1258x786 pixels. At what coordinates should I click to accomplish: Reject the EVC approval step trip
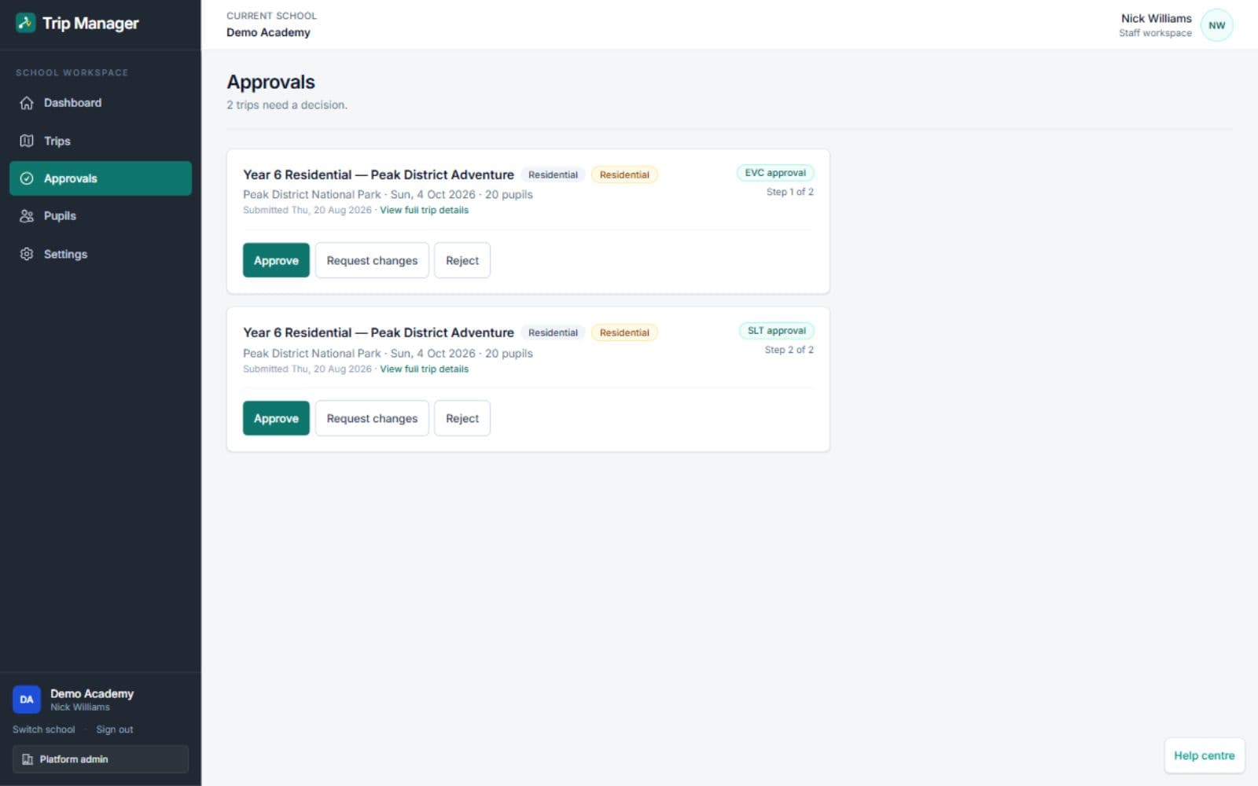(462, 260)
